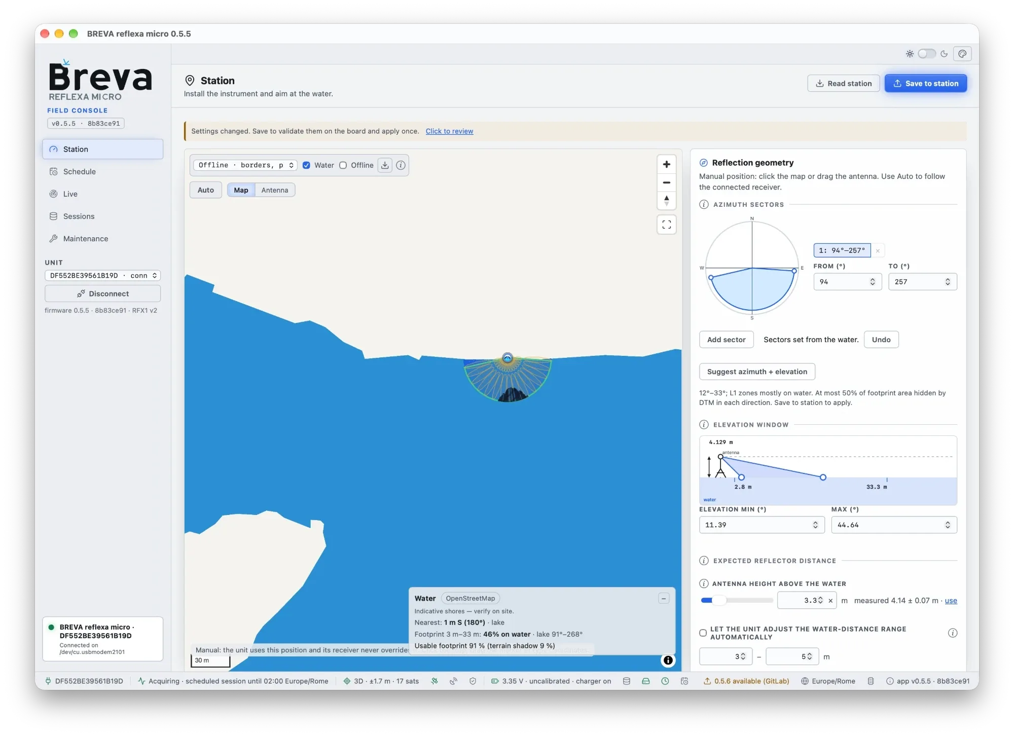Viewport: 1014px width, 736px height.
Task: Open the unit DF552BE39561B19D selector
Action: (102, 276)
